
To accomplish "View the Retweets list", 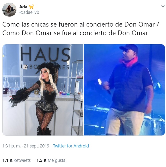I will pyautogui.click(x=22, y=160).
